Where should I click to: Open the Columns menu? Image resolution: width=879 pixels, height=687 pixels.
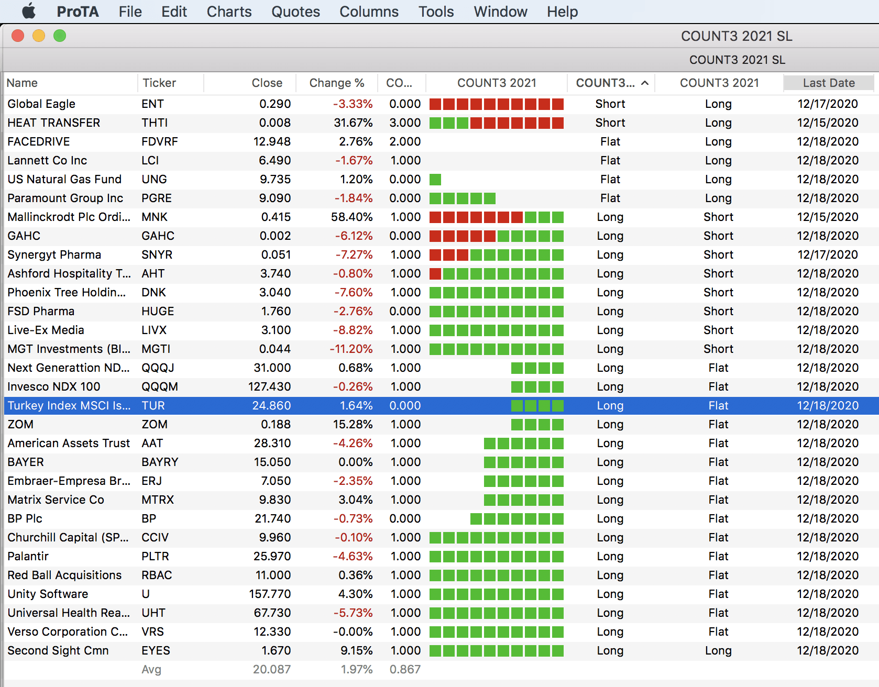pos(369,12)
